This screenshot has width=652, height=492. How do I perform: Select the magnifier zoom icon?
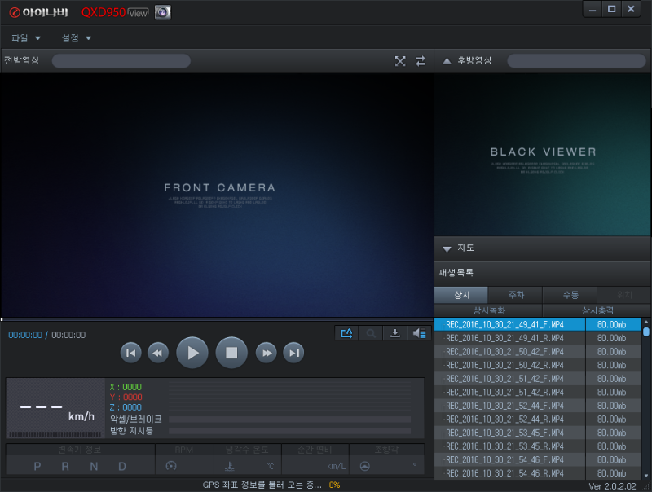coord(370,333)
